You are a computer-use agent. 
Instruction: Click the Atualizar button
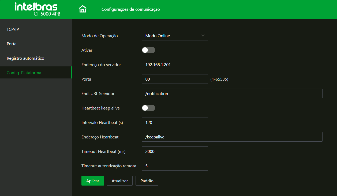(x=120, y=181)
